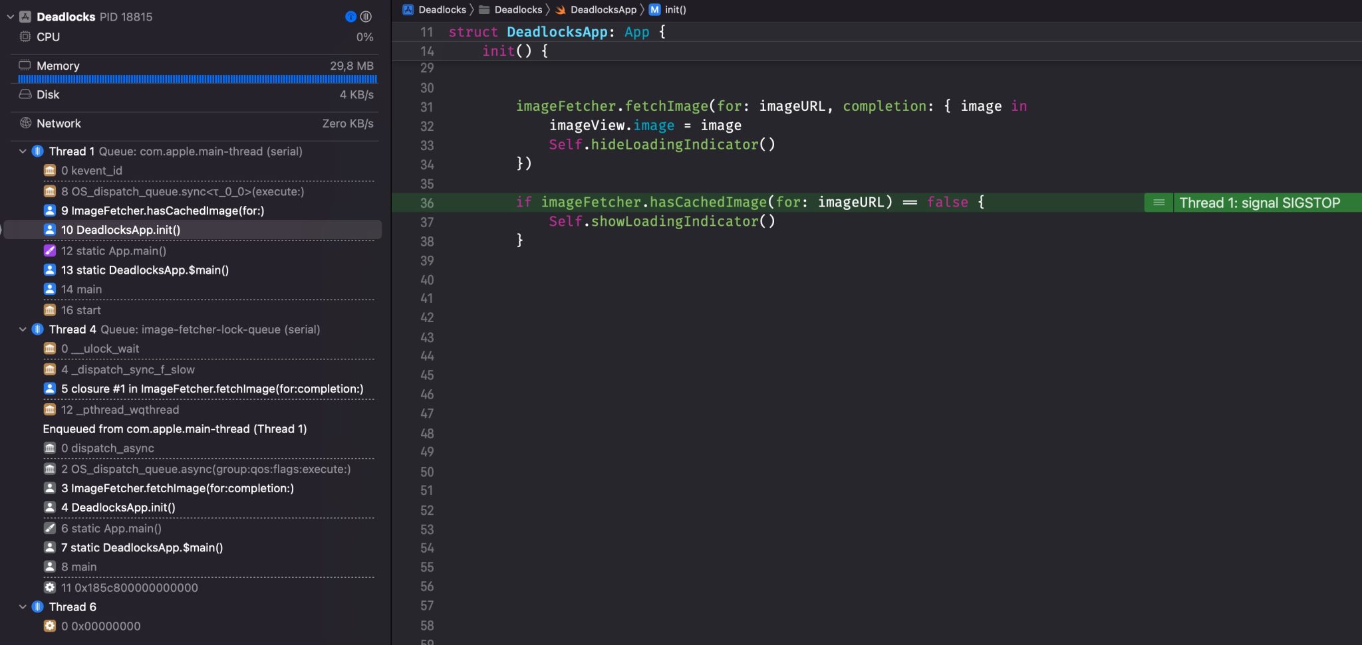
Task: Select the Thread 4 queue indicator icon
Action: tap(37, 329)
